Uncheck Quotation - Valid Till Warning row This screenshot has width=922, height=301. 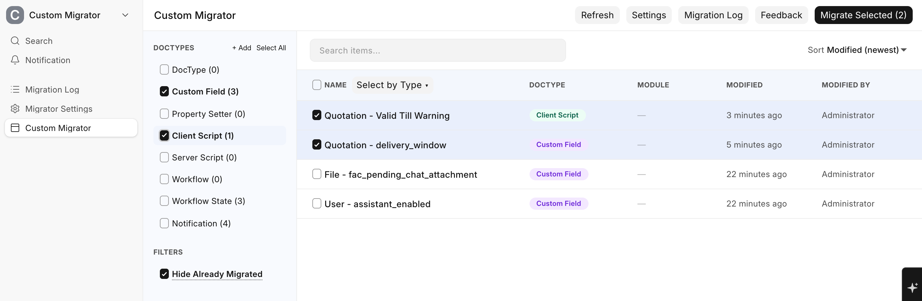317,115
